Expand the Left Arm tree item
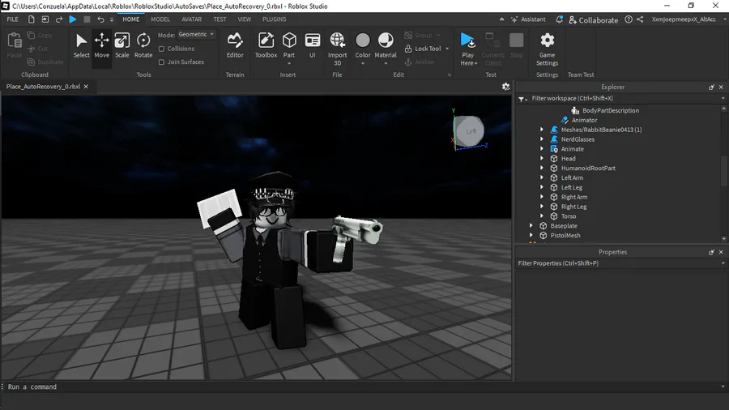729x410 pixels. click(542, 177)
